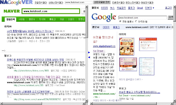Click Google pane horizontal scroll-left arrow
Screen dimensions: 176x105
(91, 103)
